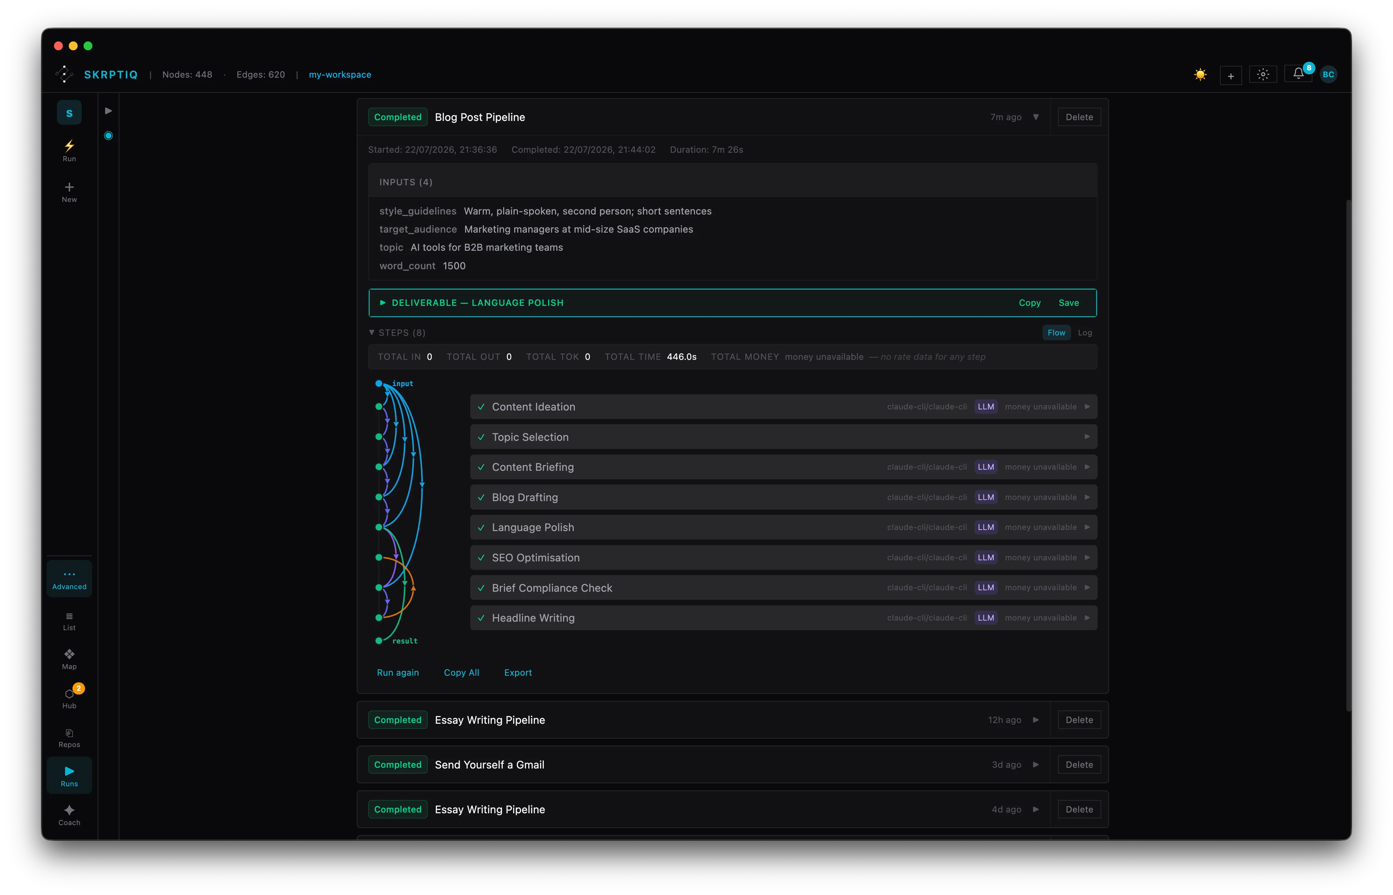The image size is (1393, 895).
Task: Click the 'Nodes: 448' counter
Action: (x=187, y=74)
